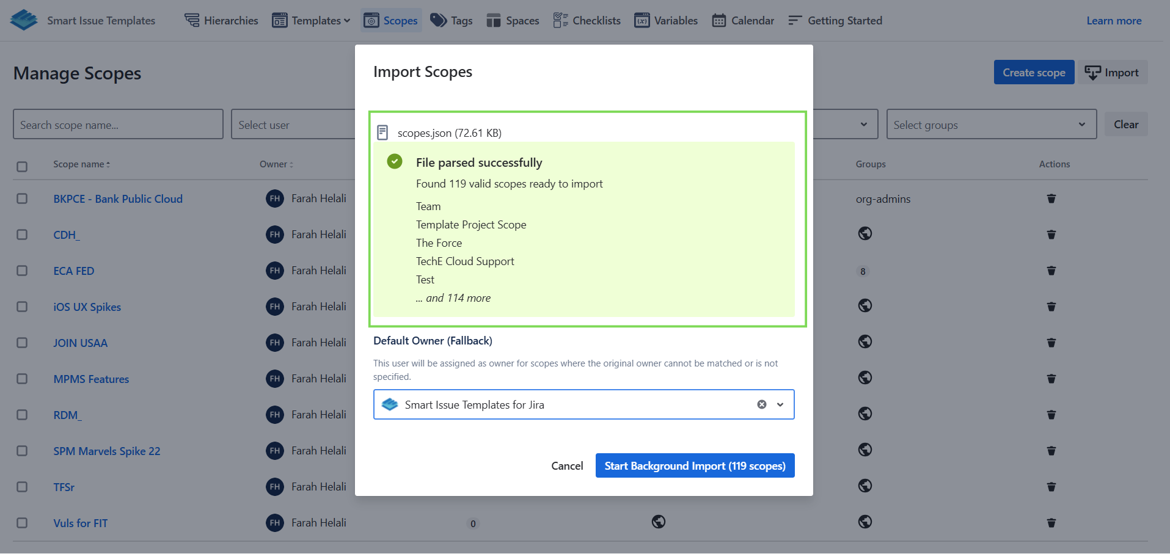The height and width of the screenshot is (554, 1170).
Task: Sort by Scope name column header
Action: [x=81, y=164]
